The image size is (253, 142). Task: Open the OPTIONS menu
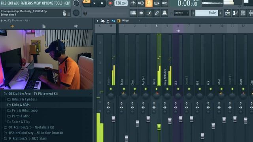(47, 3)
